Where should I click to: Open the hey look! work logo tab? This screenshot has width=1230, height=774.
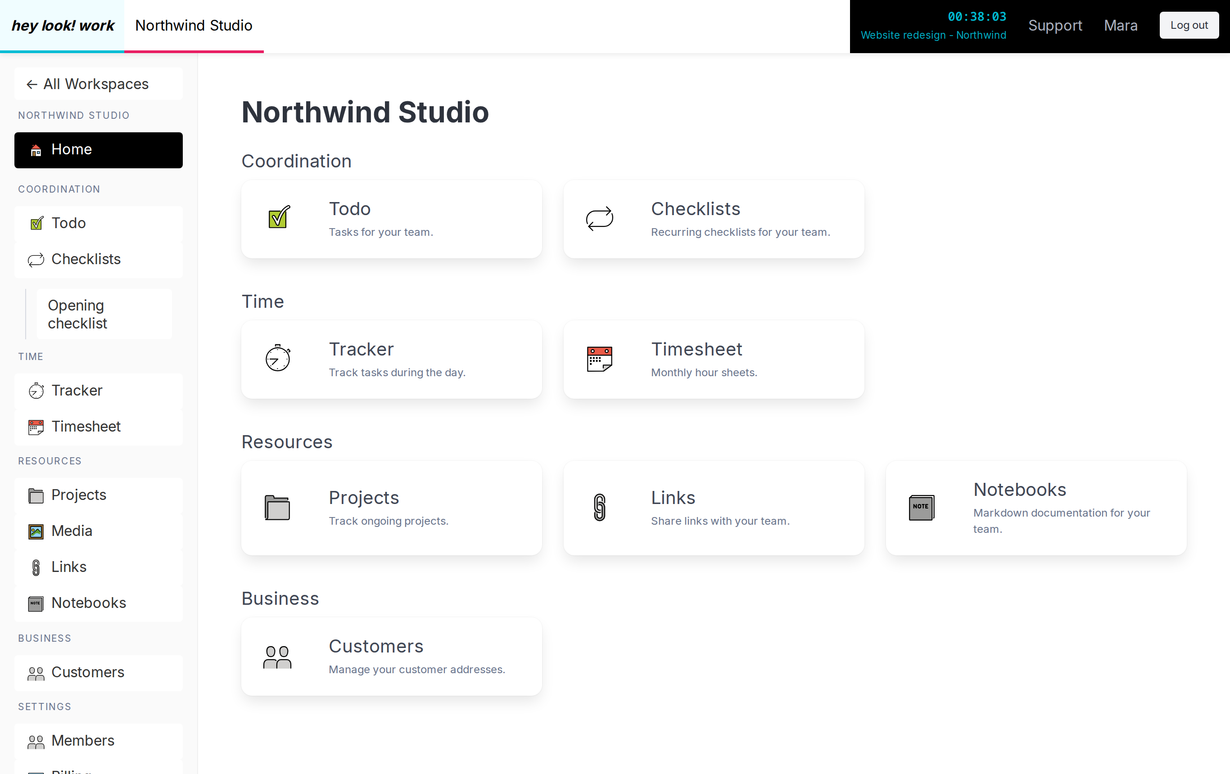pyautogui.click(x=62, y=26)
